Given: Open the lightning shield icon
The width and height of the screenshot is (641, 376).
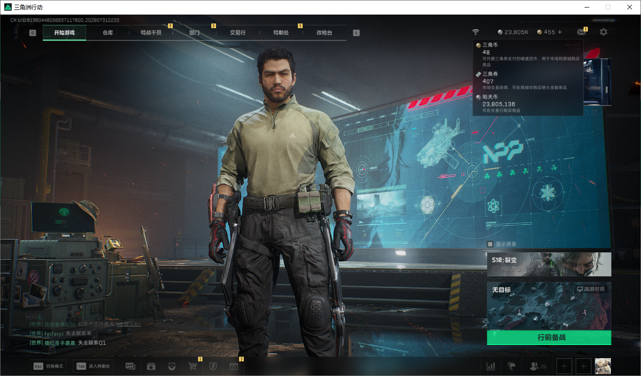Looking at the screenshot, I should (x=213, y=366).
